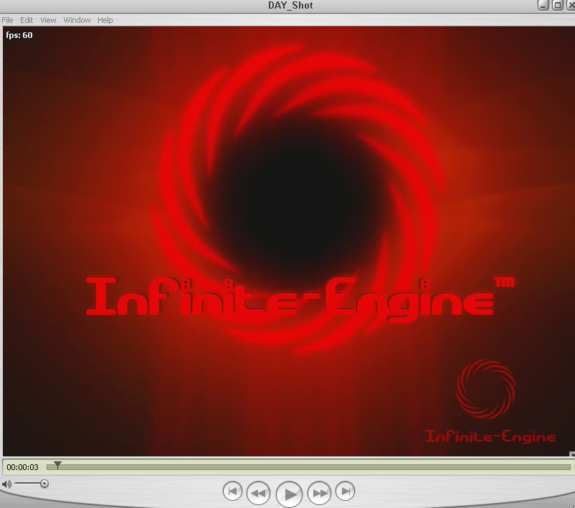Click the small Infinite-Engine logo watermark
Image resolution: width=575 pixels, height=508 pixels.
coord(486,390)
